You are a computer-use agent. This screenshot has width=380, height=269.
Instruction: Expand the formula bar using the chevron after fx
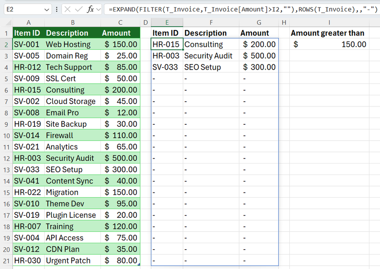(98, 9)
